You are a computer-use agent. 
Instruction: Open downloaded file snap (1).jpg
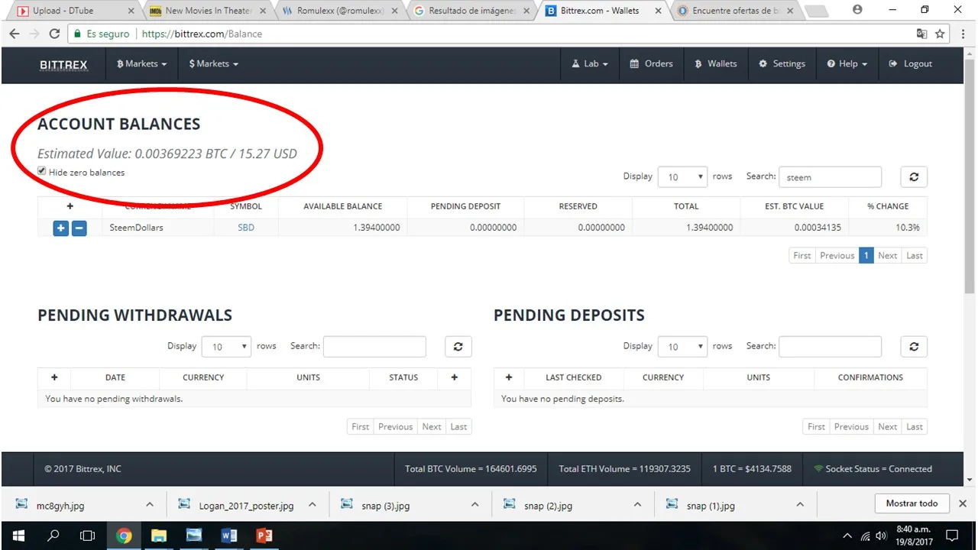[x=711, y=505]
